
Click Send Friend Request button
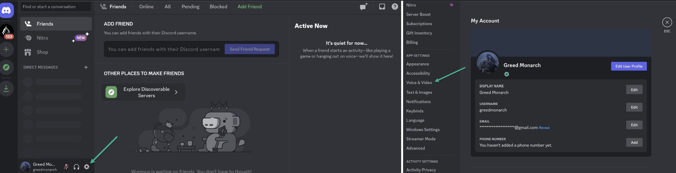pyautogui.click(x=250, y=49)
